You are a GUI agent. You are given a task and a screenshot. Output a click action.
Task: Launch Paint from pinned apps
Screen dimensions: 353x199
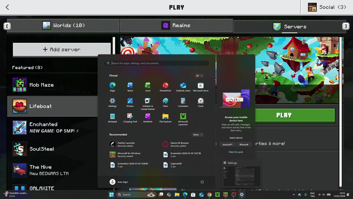point(165,103)
